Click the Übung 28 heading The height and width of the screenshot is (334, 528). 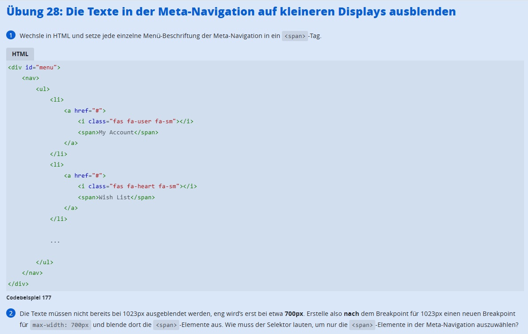(231, 11)
